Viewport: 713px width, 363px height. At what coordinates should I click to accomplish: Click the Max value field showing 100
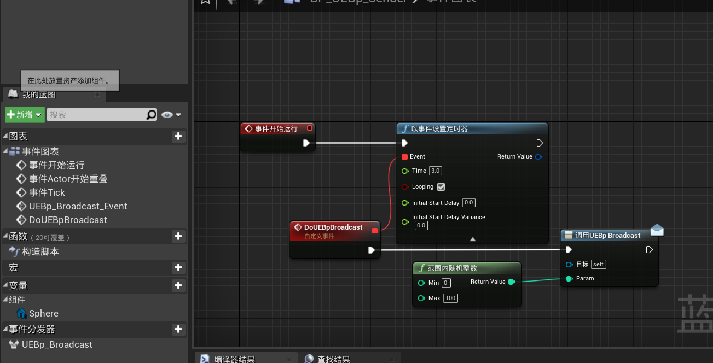[x=450, y=298]
